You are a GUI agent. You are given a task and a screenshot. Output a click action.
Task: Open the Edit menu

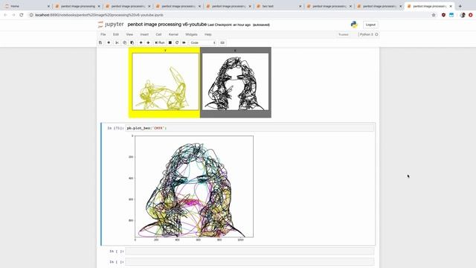click(116, 35)
